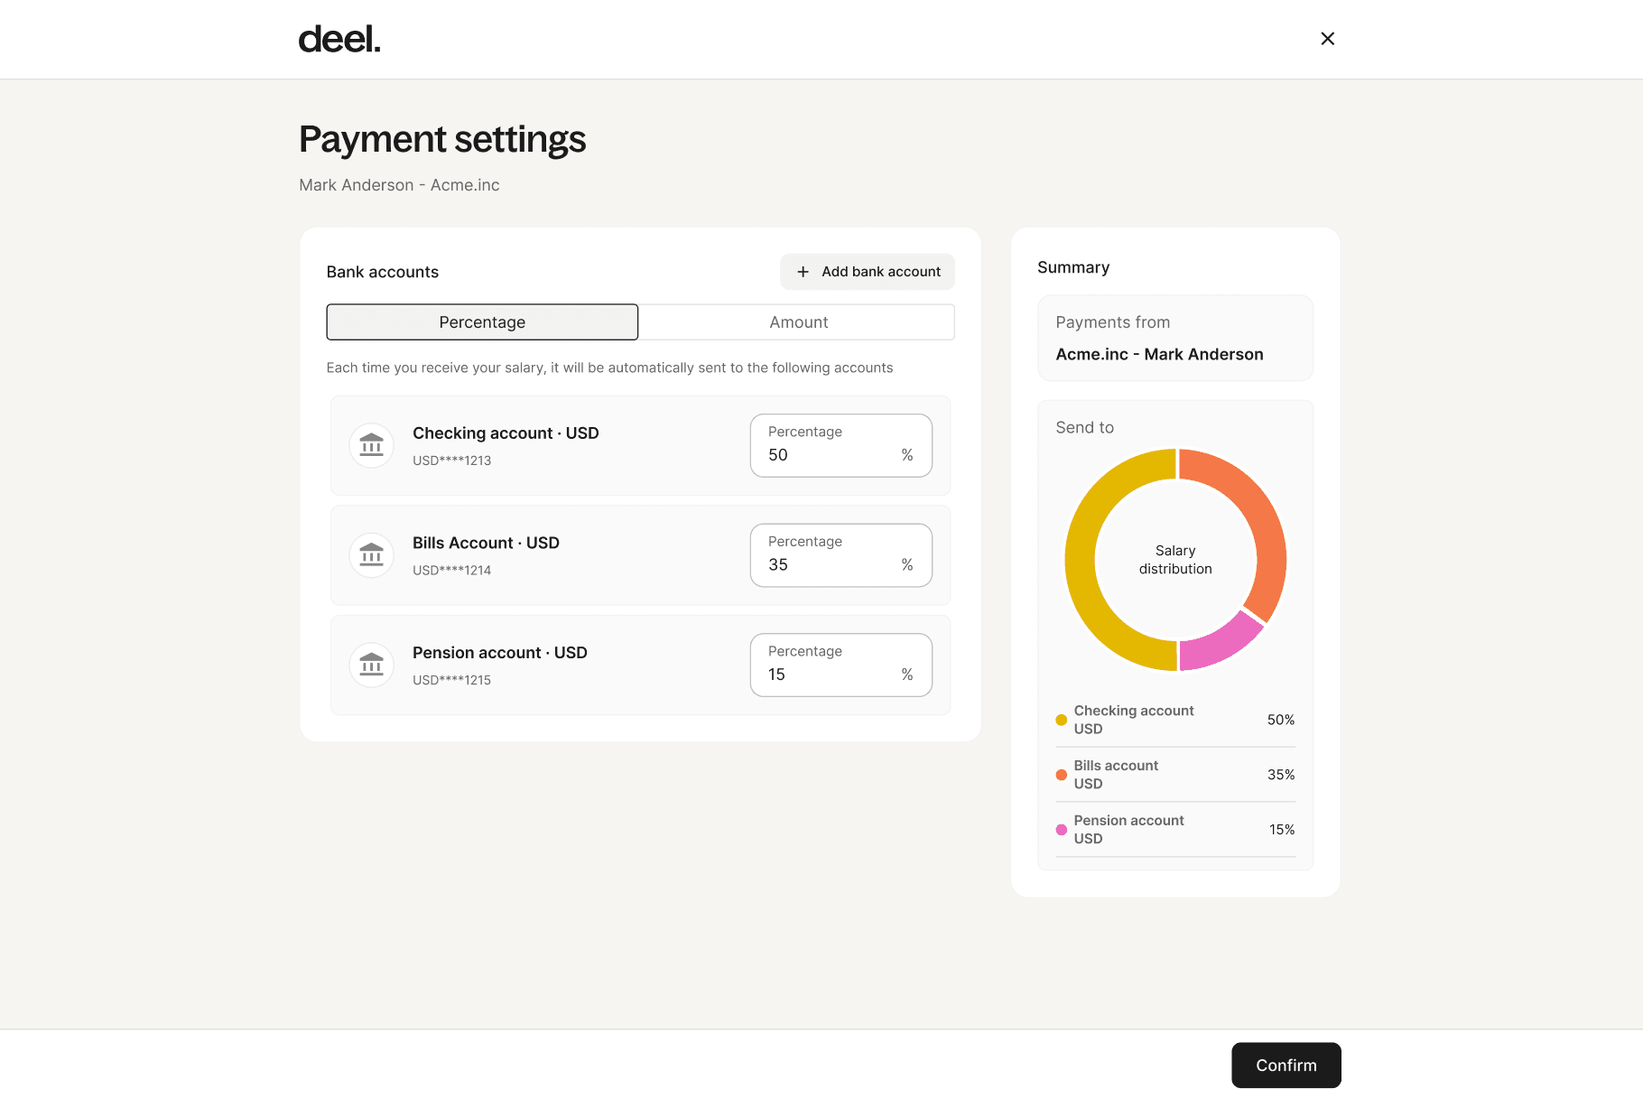This screenshot has height=1098, width=1643.
Task: Click the Pension account bank icon
Action: [x=371, y=665]
